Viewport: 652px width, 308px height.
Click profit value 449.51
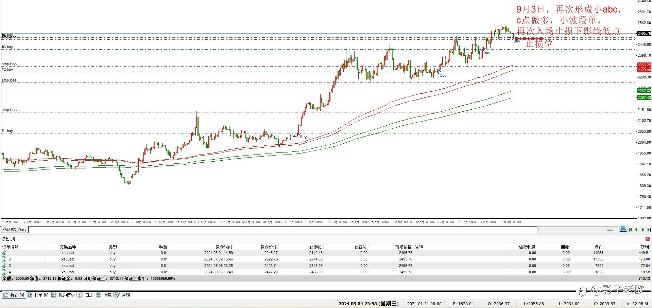tap(644, 253)
